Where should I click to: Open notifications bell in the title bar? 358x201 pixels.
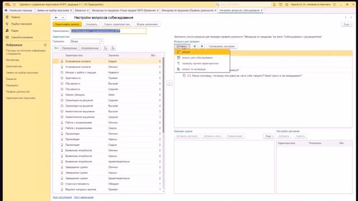pos(274,4)
